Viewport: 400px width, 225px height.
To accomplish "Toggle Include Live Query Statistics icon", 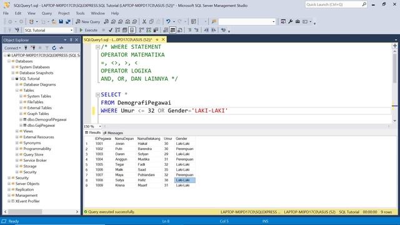I will [x=149, y=30].
